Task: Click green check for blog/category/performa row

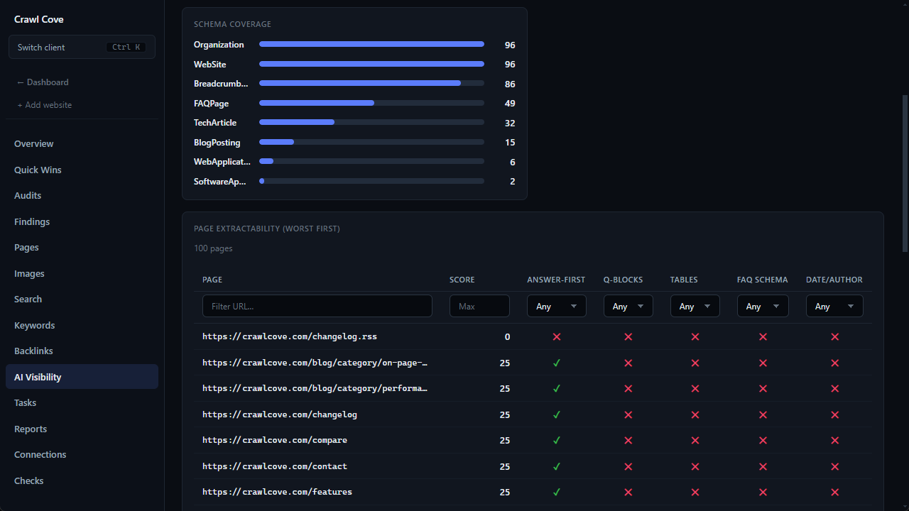Action: [557, 389]
